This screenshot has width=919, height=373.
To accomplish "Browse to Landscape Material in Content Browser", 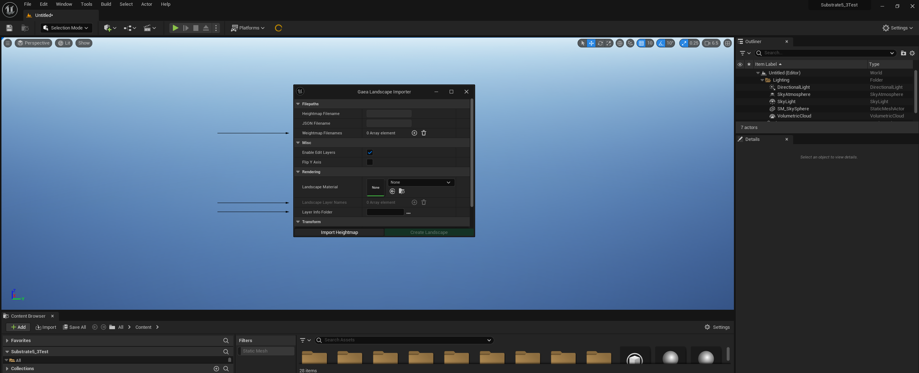I will click(x=402, y=191).
